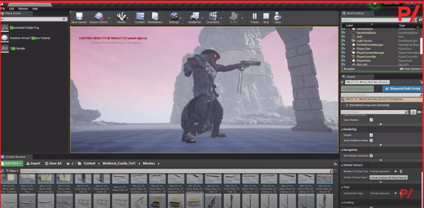424x208 pixels.
Task: Toggle visibility eye for PlayerController
Action: (x=343, y=57)
